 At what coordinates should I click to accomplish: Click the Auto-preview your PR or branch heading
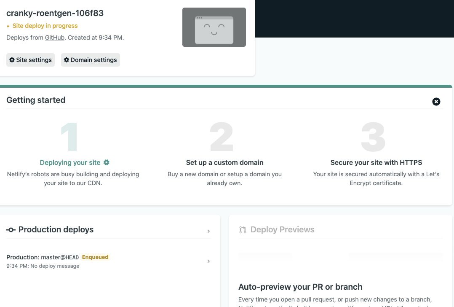point(300,287)
